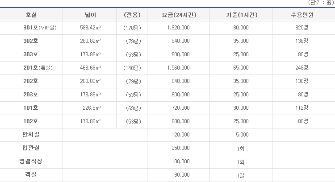Select the 1,920,000 fee cell

(x=178, y=28)
